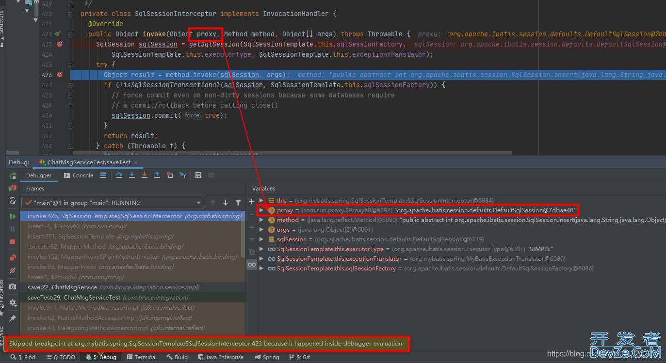Screen dimensions: 666x363
Task: Click the Pin Tab icon
Action: click(x=13, y=318)
